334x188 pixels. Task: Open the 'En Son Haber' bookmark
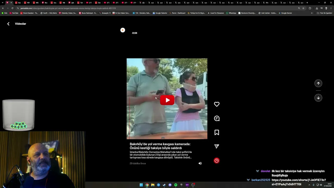click(x=121, y=13)
